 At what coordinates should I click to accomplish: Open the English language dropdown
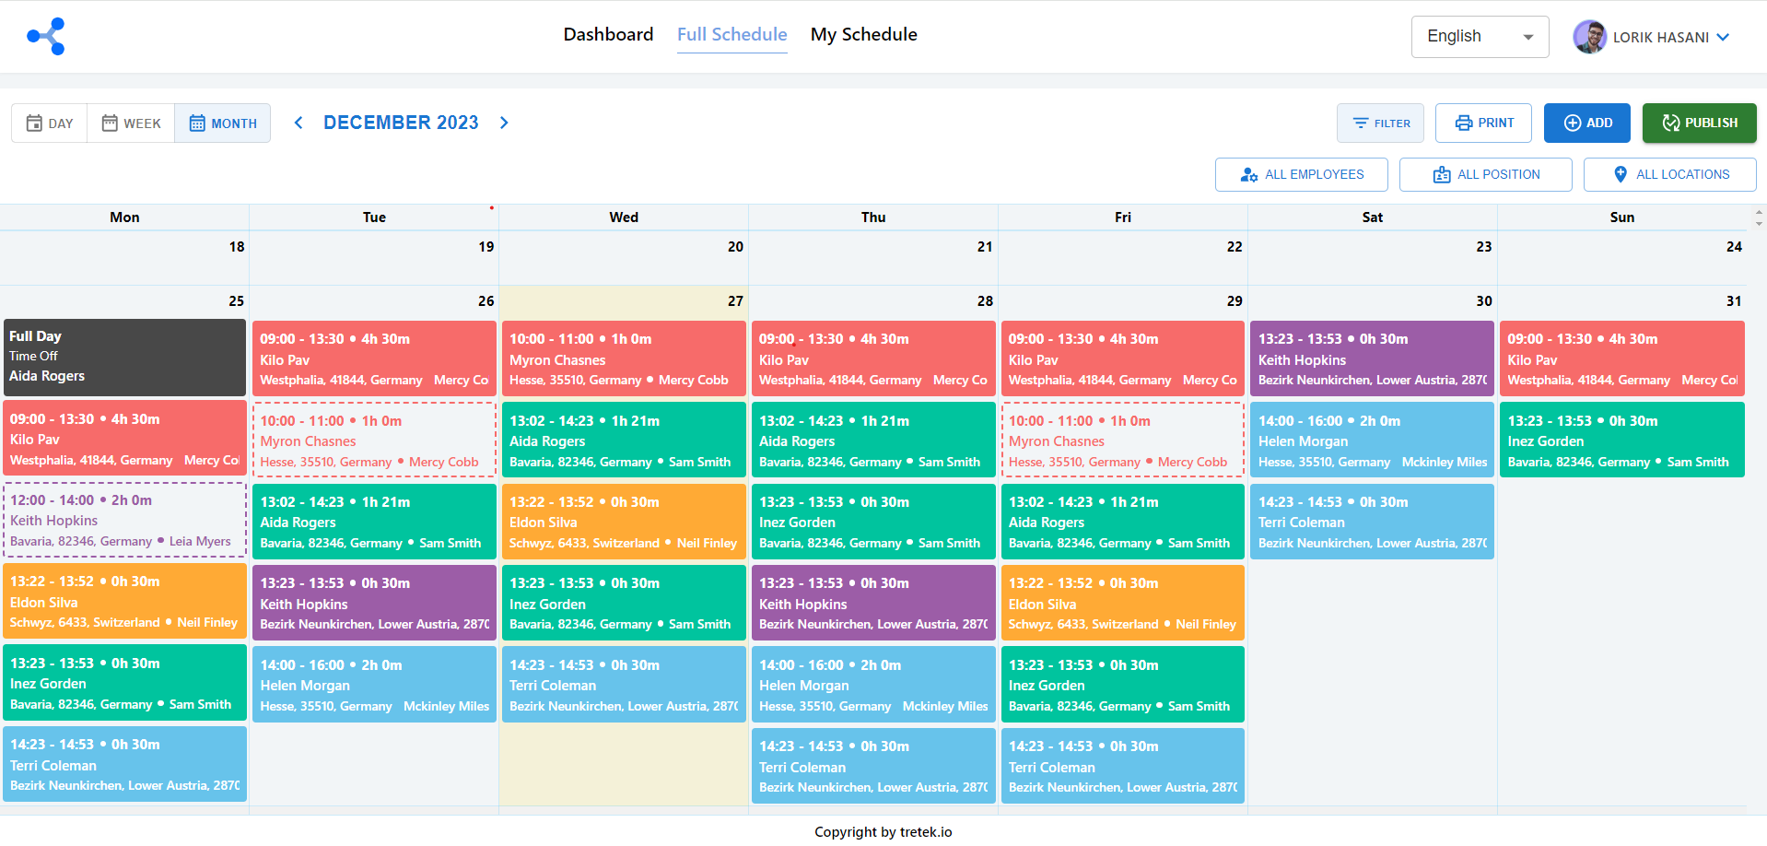pos(1479,37)
